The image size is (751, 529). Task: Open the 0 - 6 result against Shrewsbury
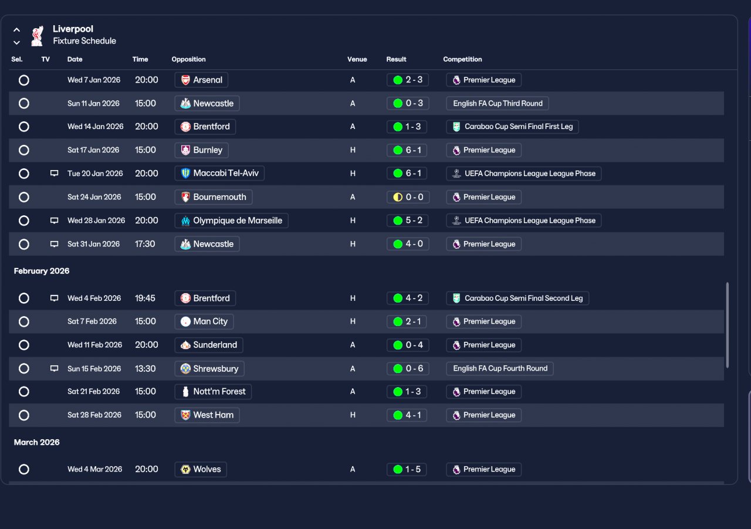(x=408, y=368)
